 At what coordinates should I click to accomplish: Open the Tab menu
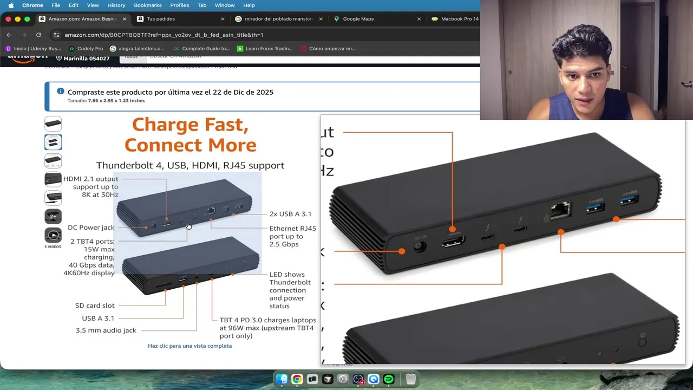[x=202, y=5]
